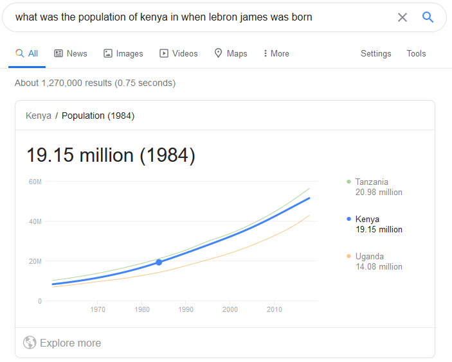Click the Maps tab pin icon
This screenshot has height=362, width=452.
tap(218, 53)
